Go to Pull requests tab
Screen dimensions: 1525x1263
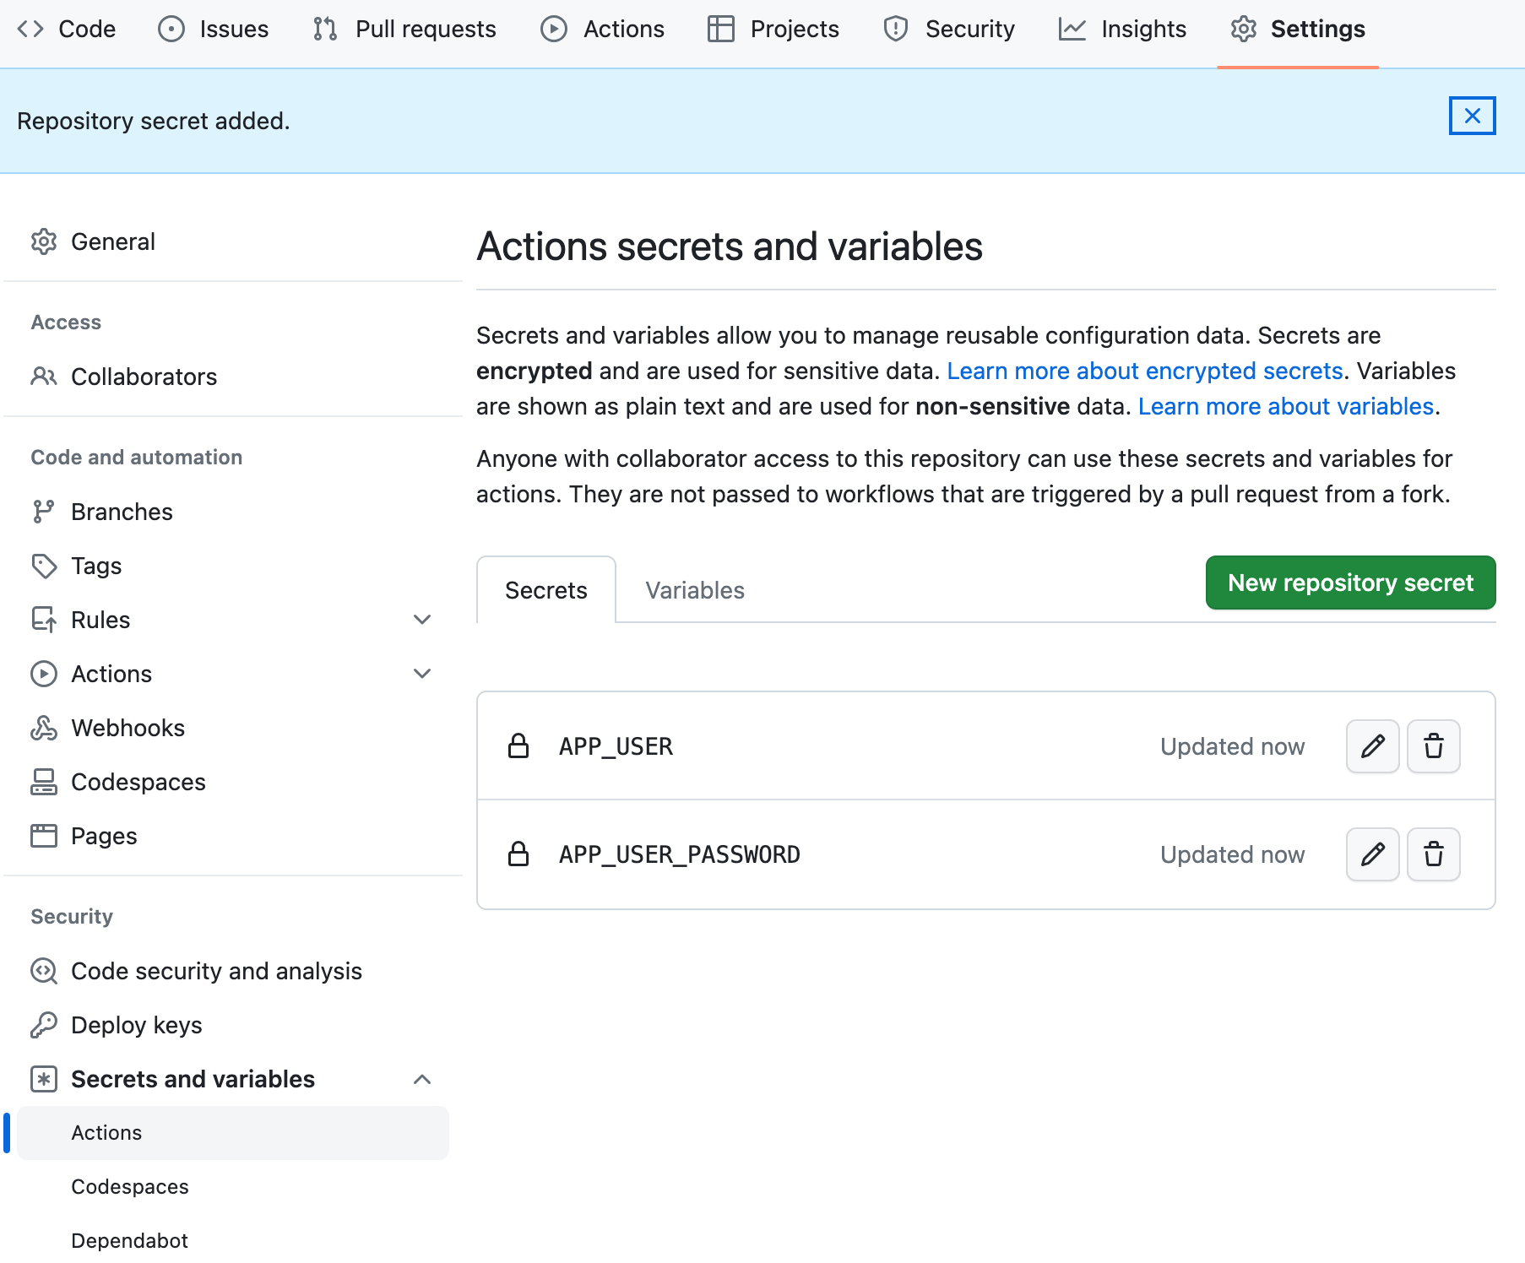404,29
